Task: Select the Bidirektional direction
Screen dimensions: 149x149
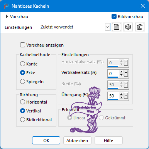Action: (22, 120)
